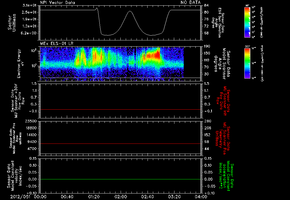Viewport: 290px width, 200px height.
Task: Click the NF color scale bar
Action: pyautogui.click(x=248, y=22)
